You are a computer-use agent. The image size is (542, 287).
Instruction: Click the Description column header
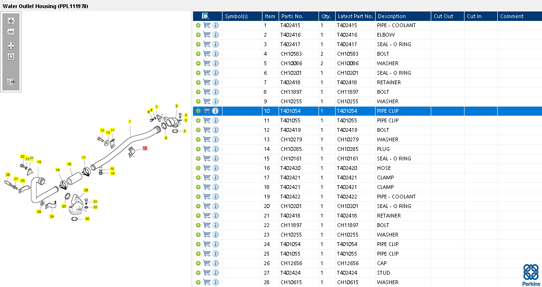tap(403, 16)
